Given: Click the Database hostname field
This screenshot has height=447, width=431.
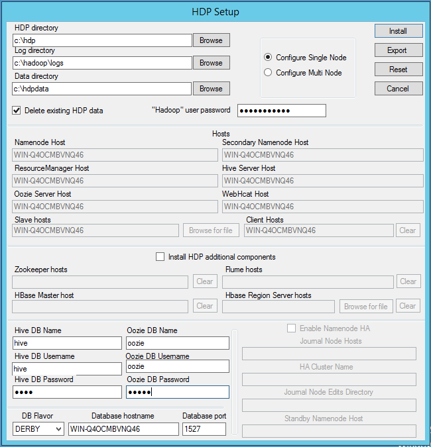Looking at the screenshot, I should coord(123,428).
